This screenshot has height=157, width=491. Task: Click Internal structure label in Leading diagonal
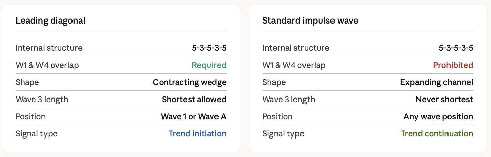[x=49, y=48]
